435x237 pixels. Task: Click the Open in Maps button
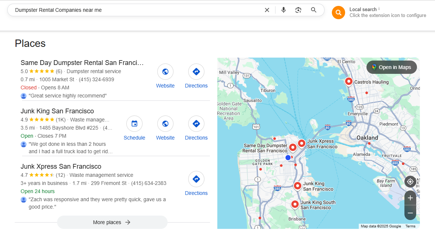tap(392, 67)
